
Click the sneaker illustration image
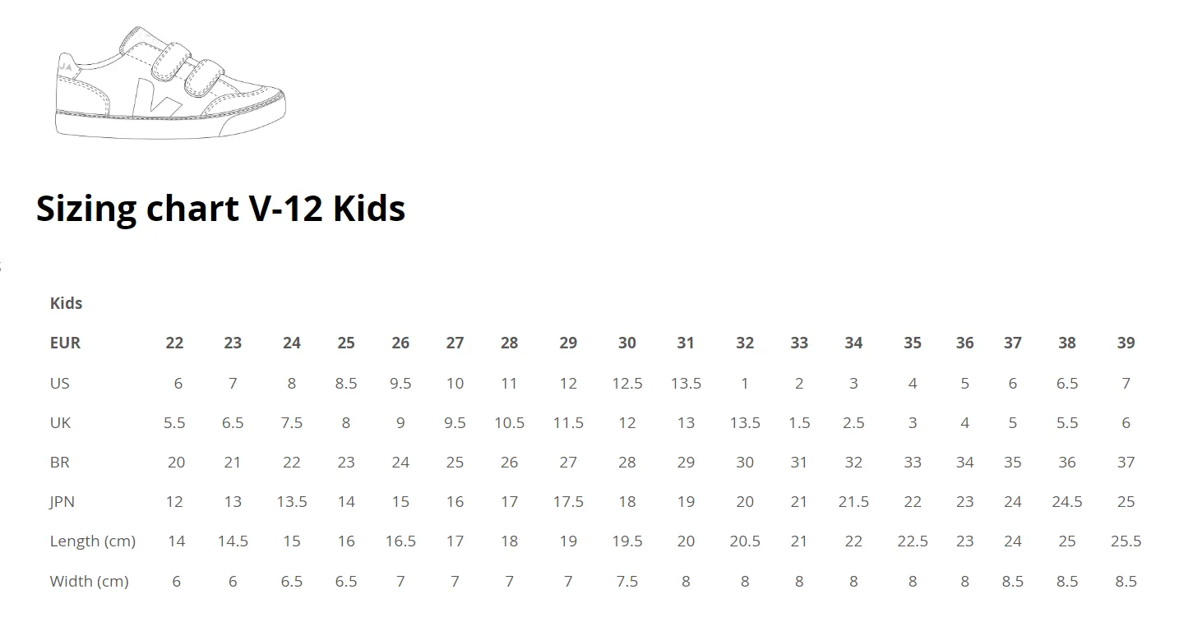coord(170,82)
